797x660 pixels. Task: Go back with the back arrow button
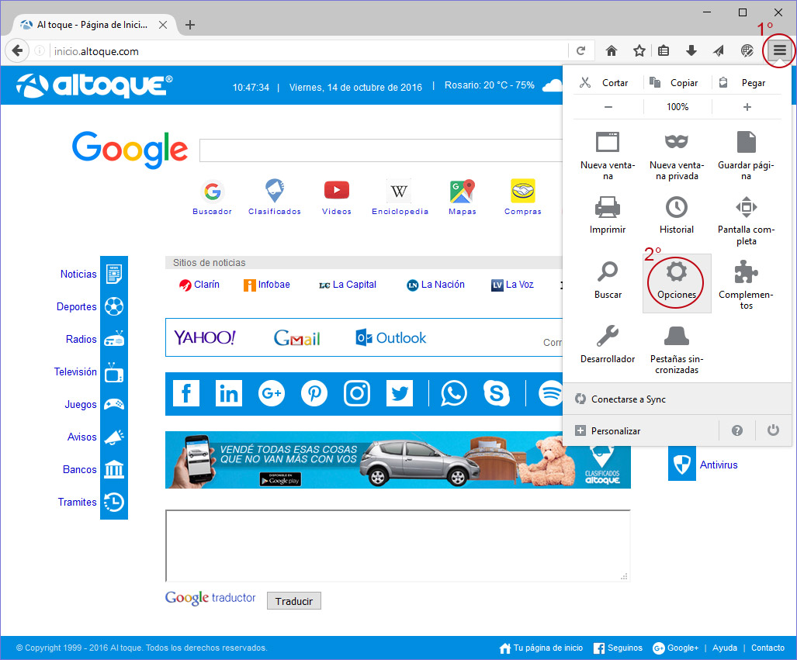(x=17, y=51)
